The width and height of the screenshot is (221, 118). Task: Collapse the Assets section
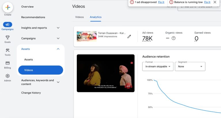coord(58,49)
